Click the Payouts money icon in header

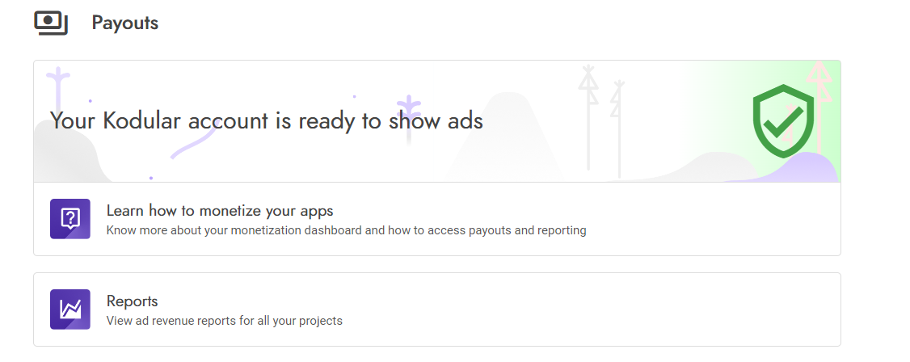coord(51,23)
